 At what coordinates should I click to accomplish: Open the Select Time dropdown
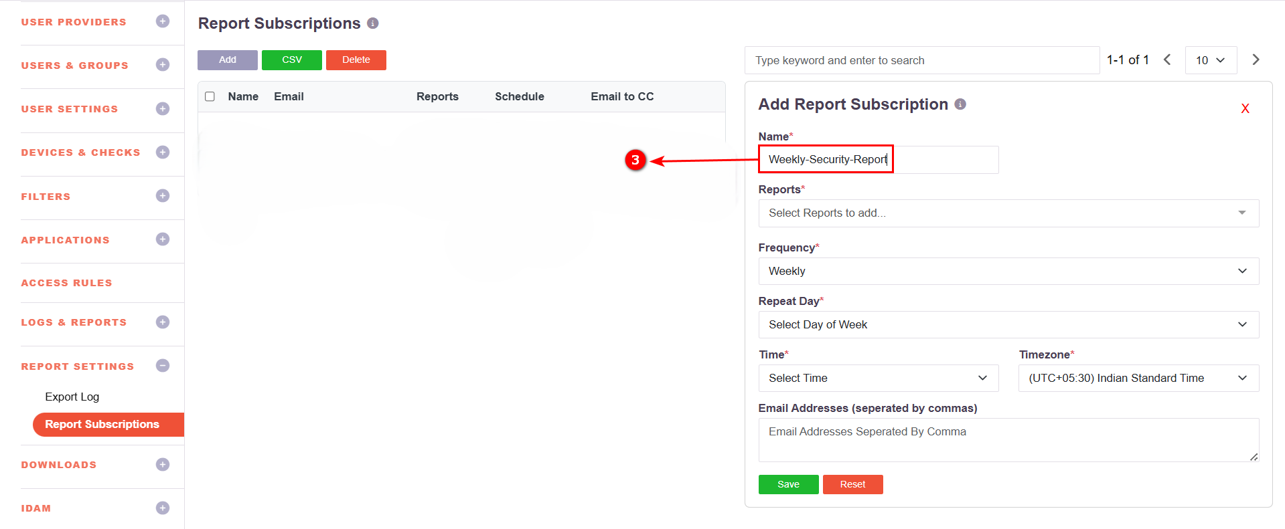(878, 379)
